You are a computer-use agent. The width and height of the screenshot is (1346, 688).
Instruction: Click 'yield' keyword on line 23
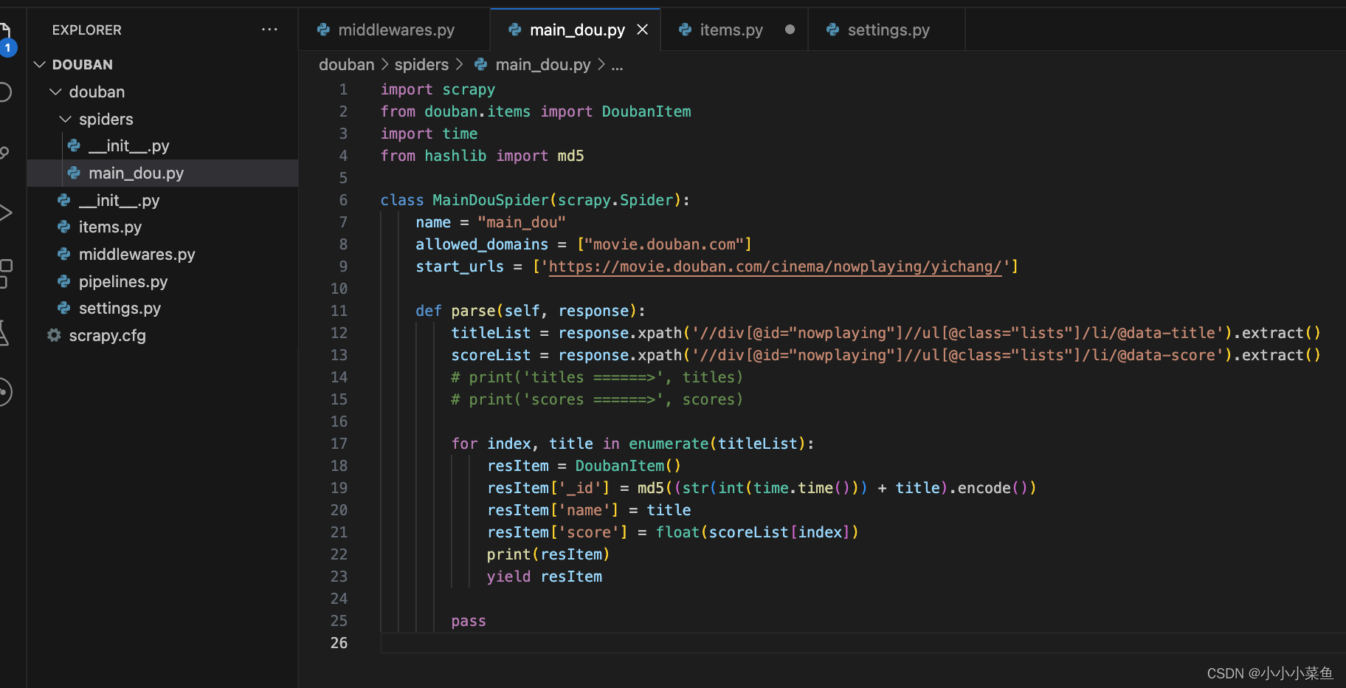pos(508,577)
